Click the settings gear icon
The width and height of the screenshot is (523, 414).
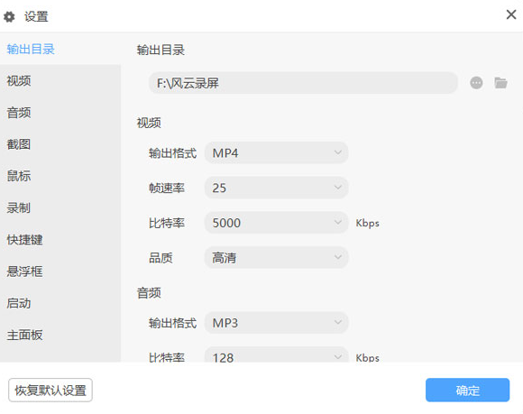click(9, 16)
